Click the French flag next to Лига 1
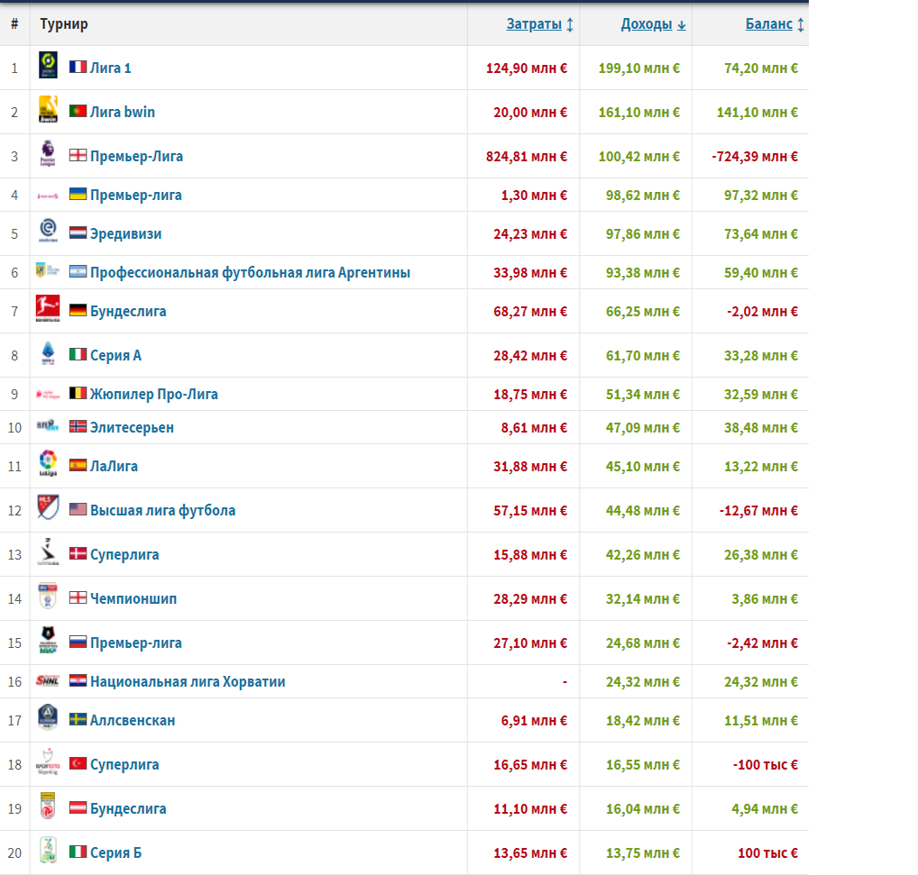Screen dimensions: 918x875 pyautogui.click(x=78, y=68)
